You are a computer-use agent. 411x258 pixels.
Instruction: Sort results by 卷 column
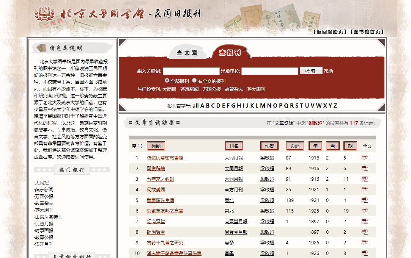332,146
